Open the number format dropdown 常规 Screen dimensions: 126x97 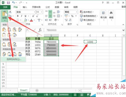tap(77, 12)
